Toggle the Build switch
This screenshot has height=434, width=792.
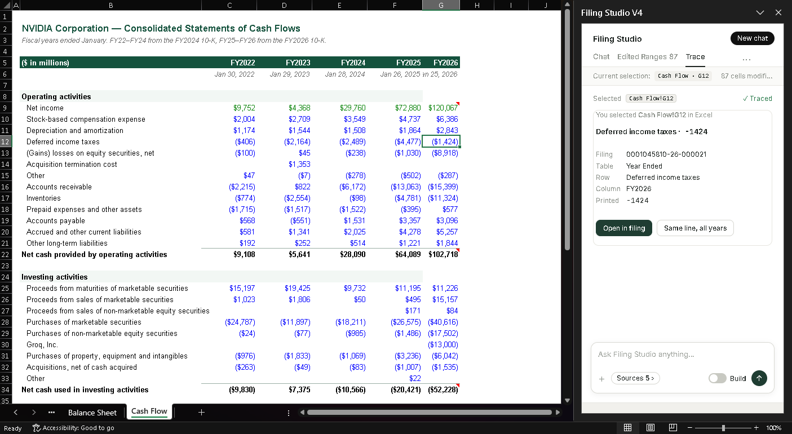tap(718, 378)
